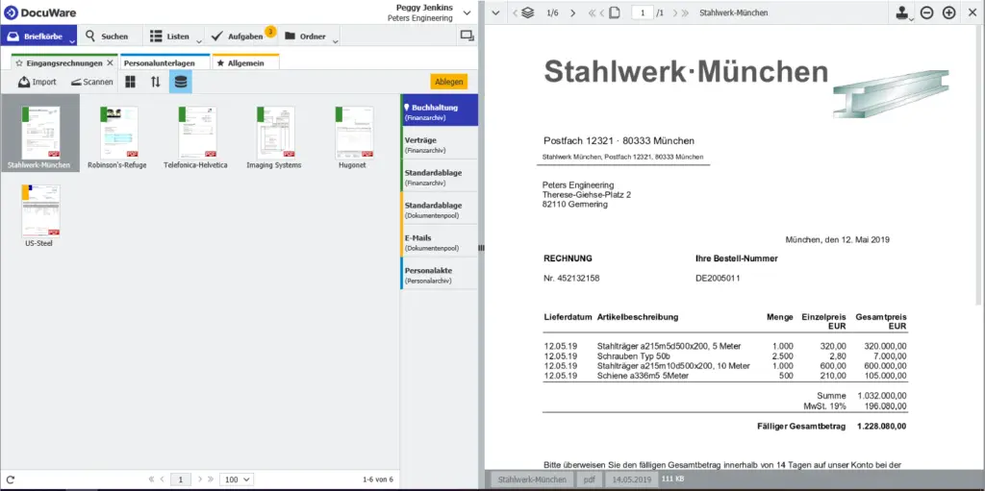Viewport: 985px width, 491px height.
Task: Go to previous document in viewer
Action: (x=516, y=12)
